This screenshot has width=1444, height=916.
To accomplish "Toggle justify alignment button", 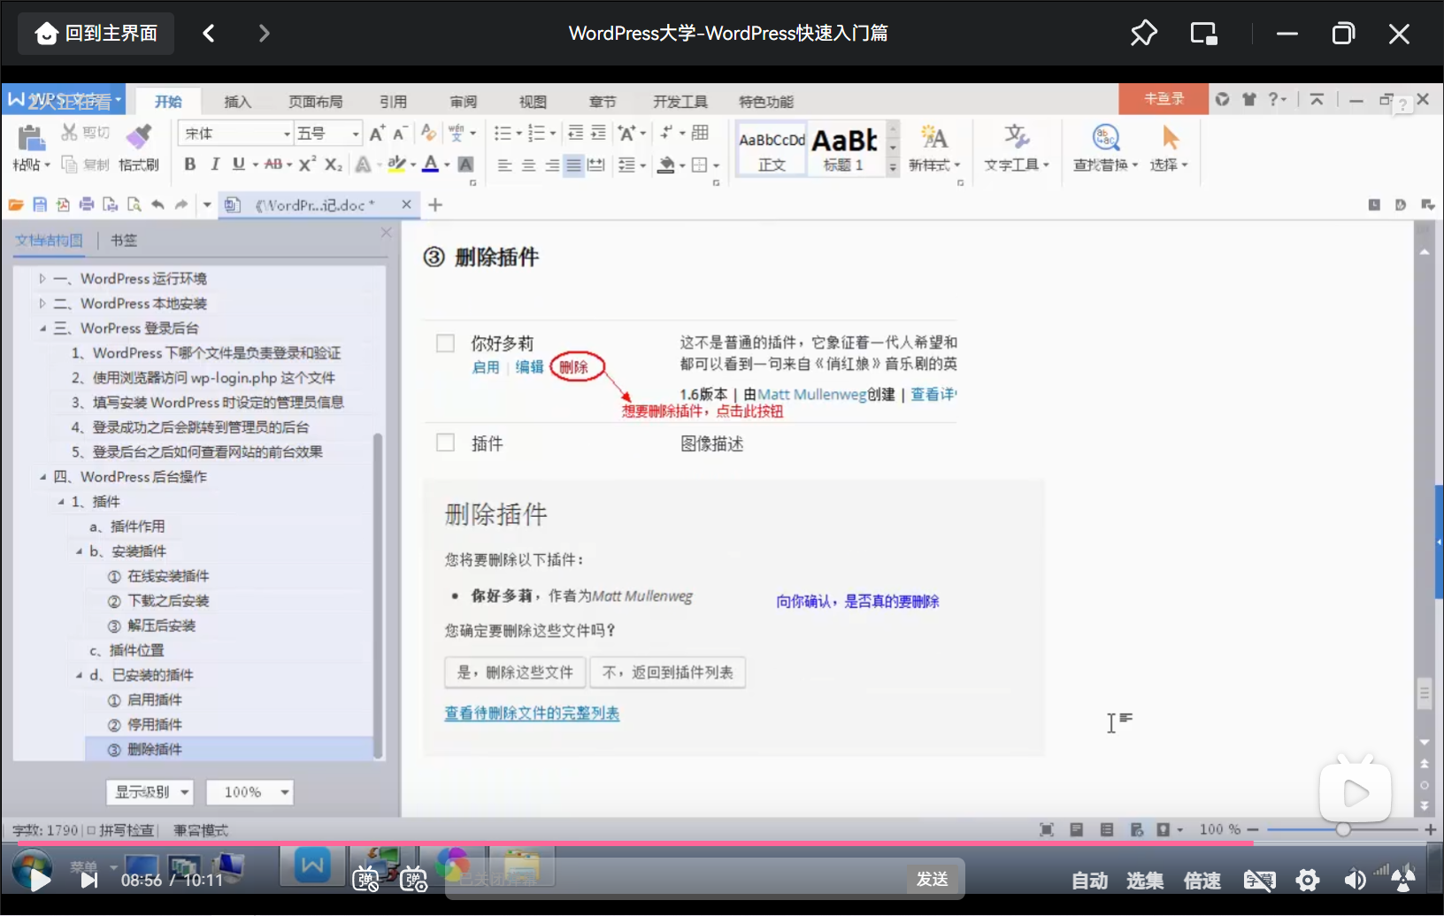I will [x=573, y=165].
